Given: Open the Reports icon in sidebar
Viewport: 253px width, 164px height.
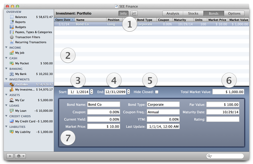Looking at the screenshot, I should click(12, 22).
